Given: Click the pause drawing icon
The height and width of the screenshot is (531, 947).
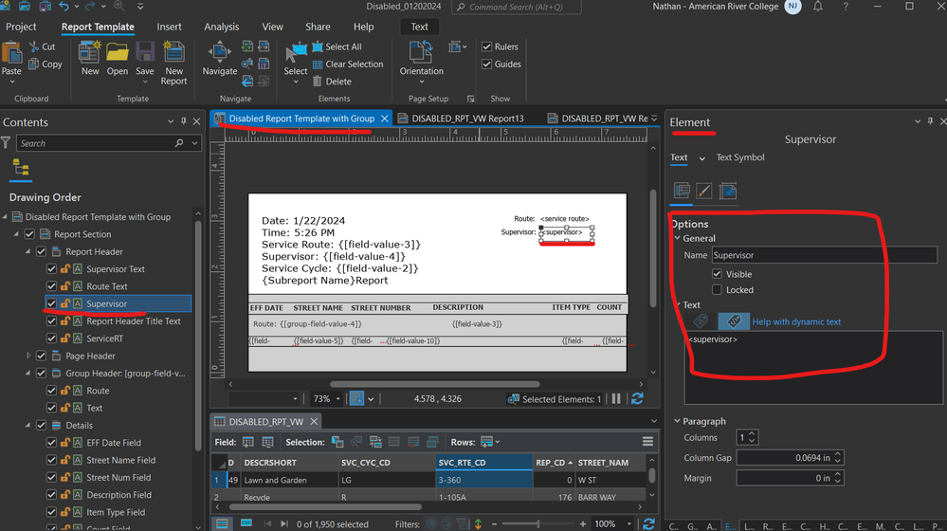Looking at the screenshot, I should click(x=616, y=398).
